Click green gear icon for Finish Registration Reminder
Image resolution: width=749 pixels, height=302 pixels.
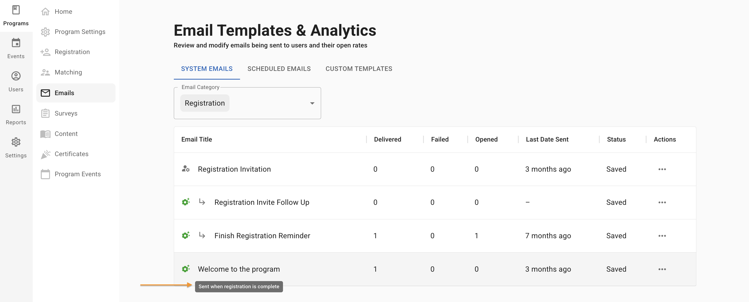click(186, 235)
